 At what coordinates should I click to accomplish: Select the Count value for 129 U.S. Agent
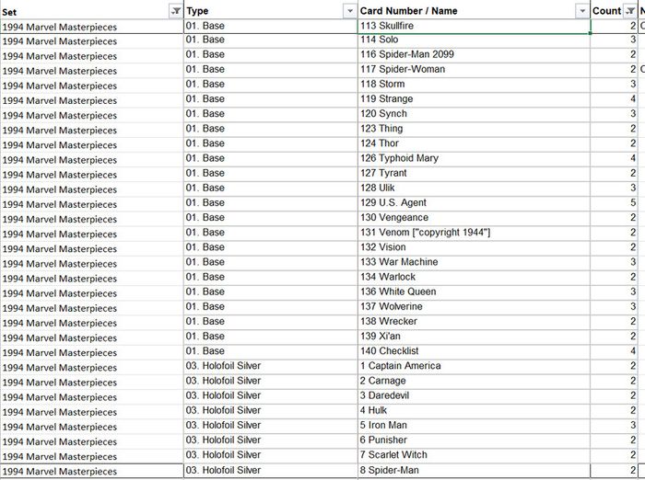(614, 203)
